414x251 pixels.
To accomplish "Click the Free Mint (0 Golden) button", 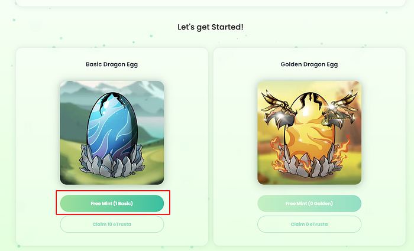I will [309, 203].
